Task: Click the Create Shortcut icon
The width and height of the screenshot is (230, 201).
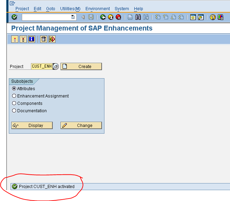Action: [x=201, y=17]
